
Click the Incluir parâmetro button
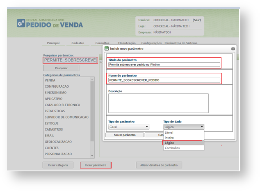click(95, 165)
